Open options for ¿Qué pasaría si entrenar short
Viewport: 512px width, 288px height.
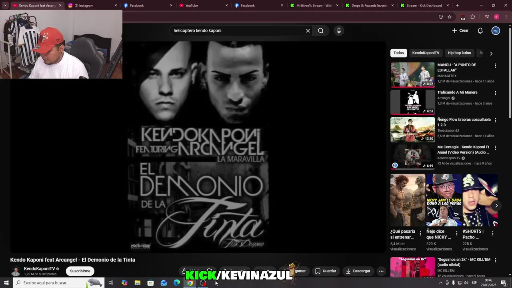pyautogui.click(x=420, y=233)
